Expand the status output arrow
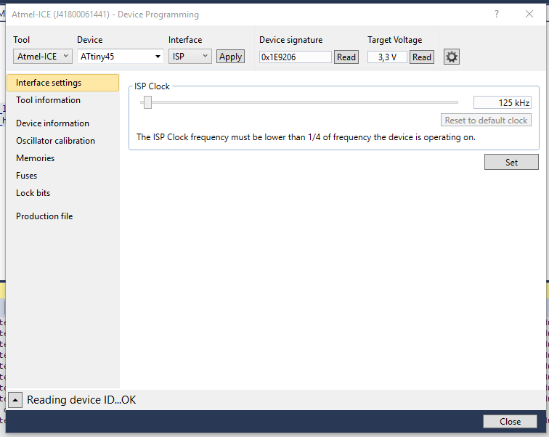Image resolution: width=549 pixels, height=437 pixels. coord(15,400)
